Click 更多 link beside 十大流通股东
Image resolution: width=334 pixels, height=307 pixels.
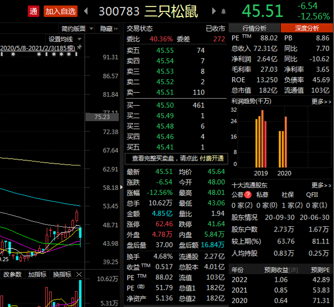[321, 185]
